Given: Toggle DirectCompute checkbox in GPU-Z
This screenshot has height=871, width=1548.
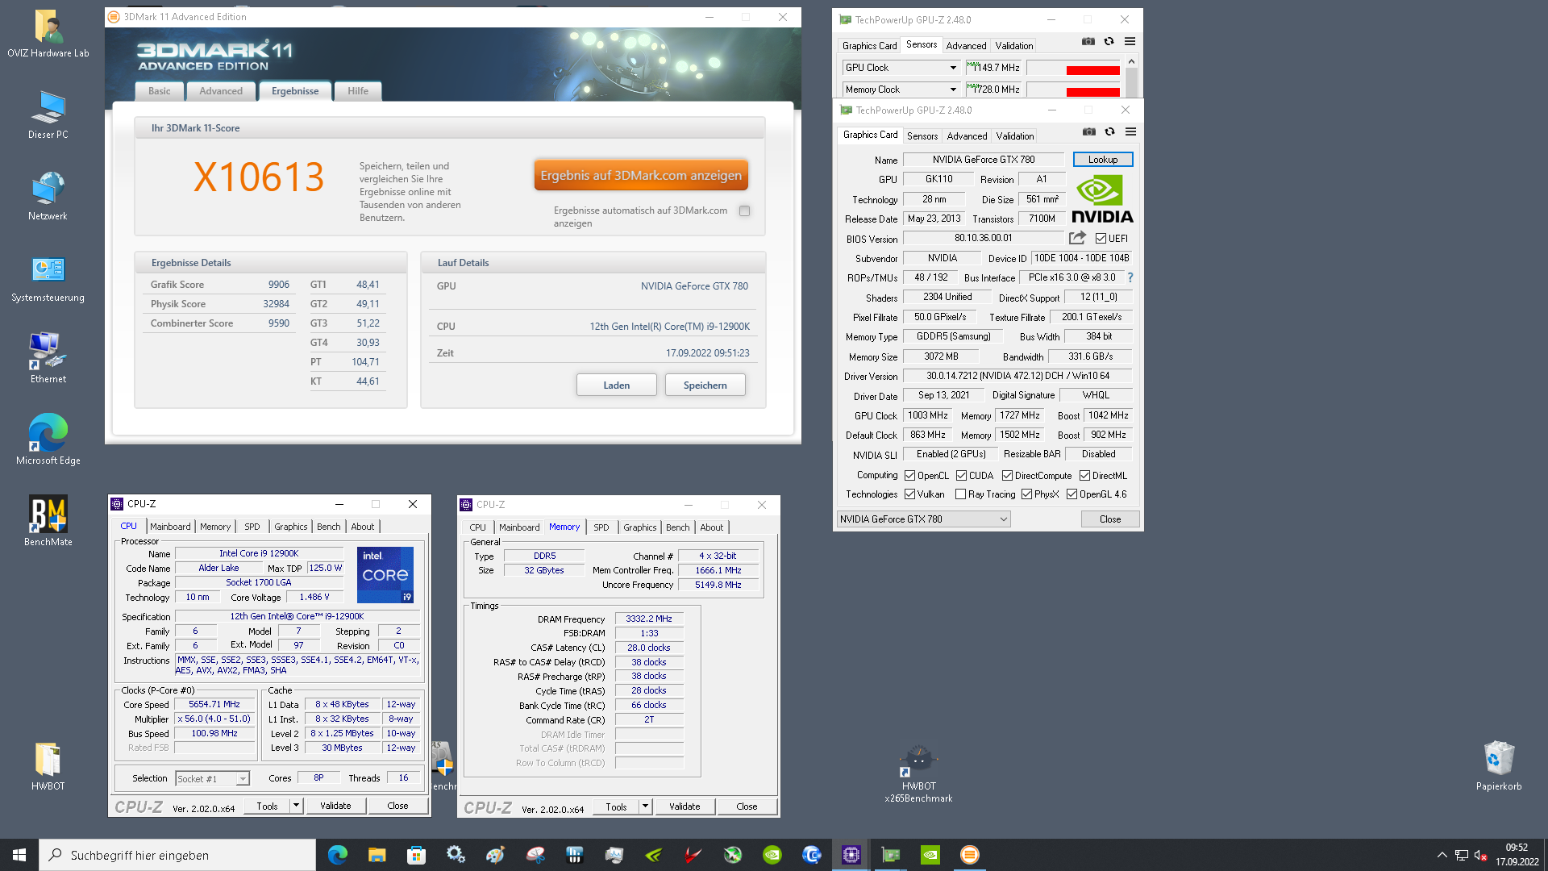Looking at the screenshot, I should click(1007, 476).
